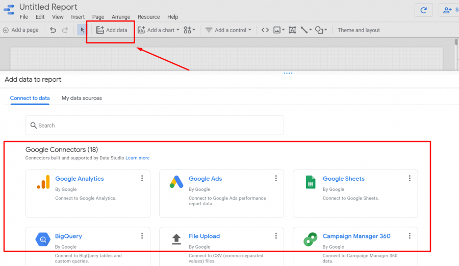Open Theme and layout panel
This screenshot has height=266, width=459.
point(359,30)
